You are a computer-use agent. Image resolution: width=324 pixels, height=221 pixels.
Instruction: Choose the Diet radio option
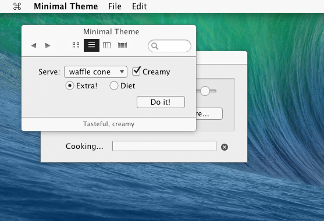(x=114, y=85)
